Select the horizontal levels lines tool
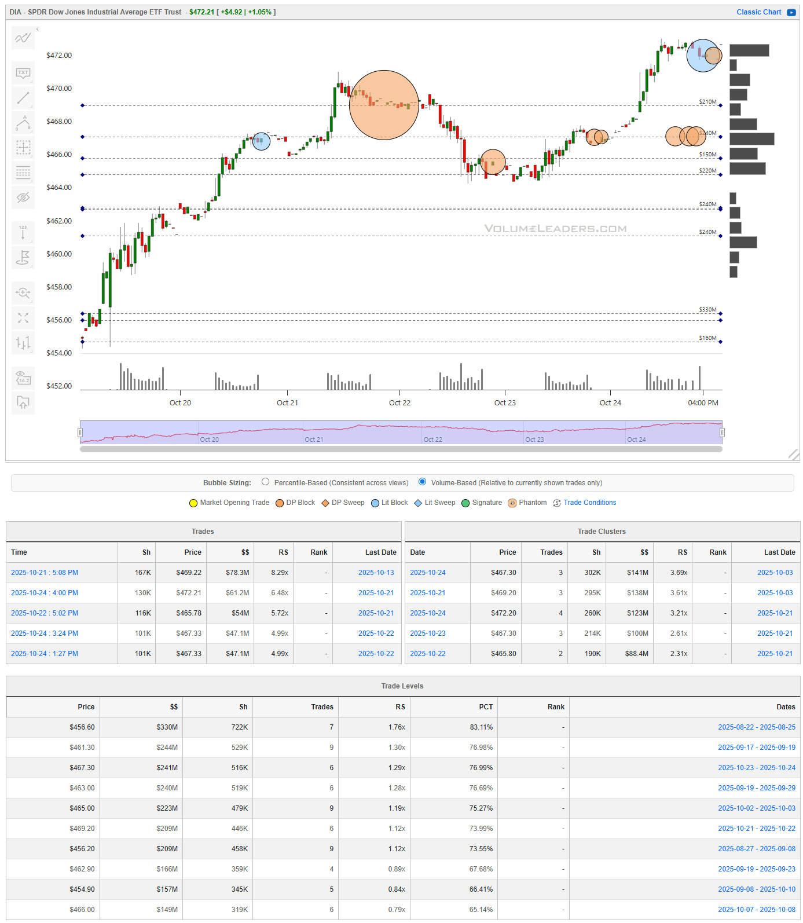The image size is (803, 923). [x=23, y=173]
